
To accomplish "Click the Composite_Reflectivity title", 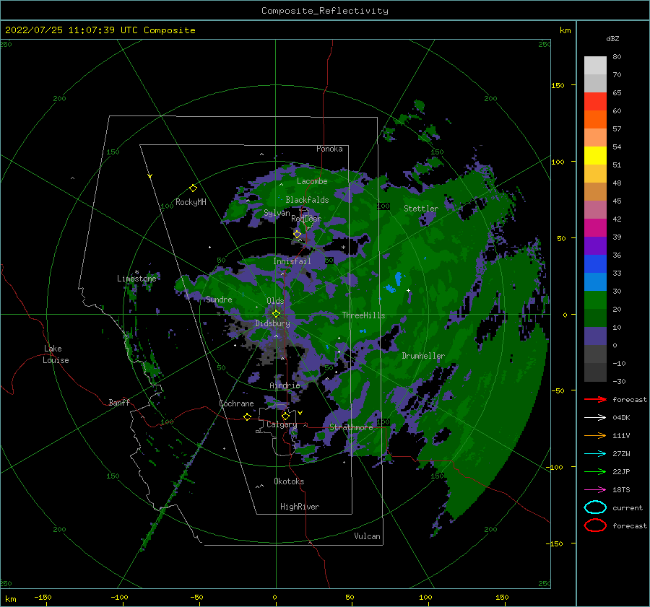I will [x=325, y=11].
